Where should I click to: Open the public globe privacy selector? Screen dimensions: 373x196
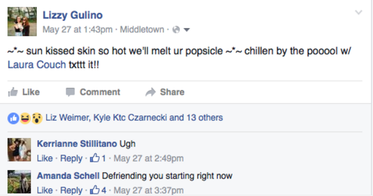click(x=176, y=29)
